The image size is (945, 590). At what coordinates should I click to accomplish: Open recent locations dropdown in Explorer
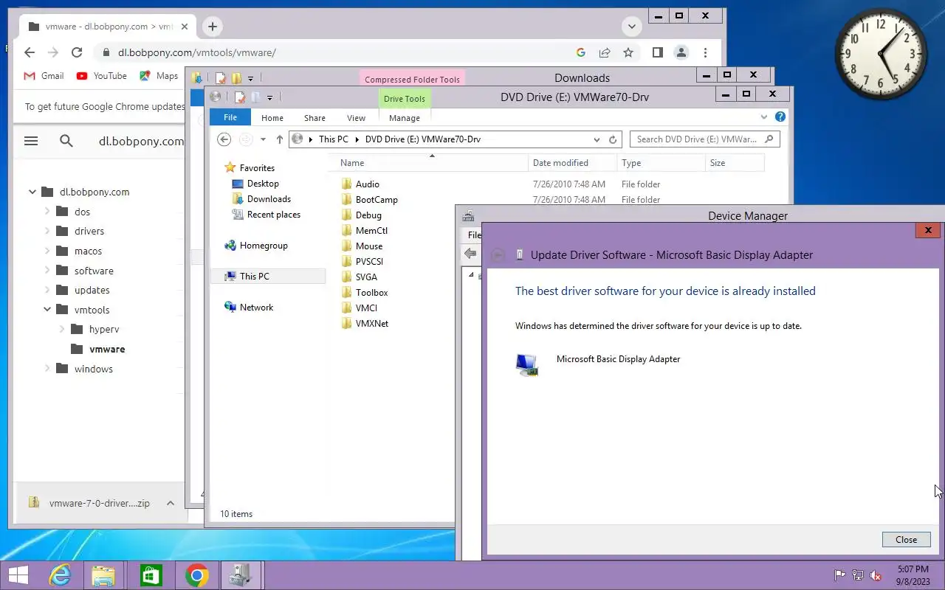click(263, 139)
